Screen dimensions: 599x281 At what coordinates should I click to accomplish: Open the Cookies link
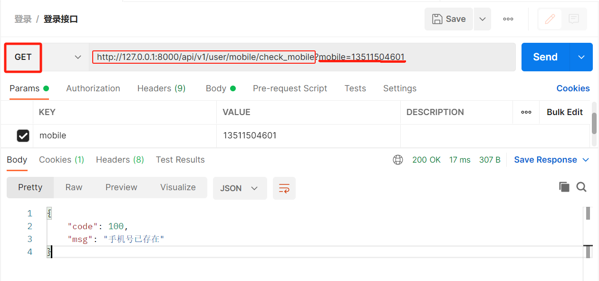click(573, 88)
